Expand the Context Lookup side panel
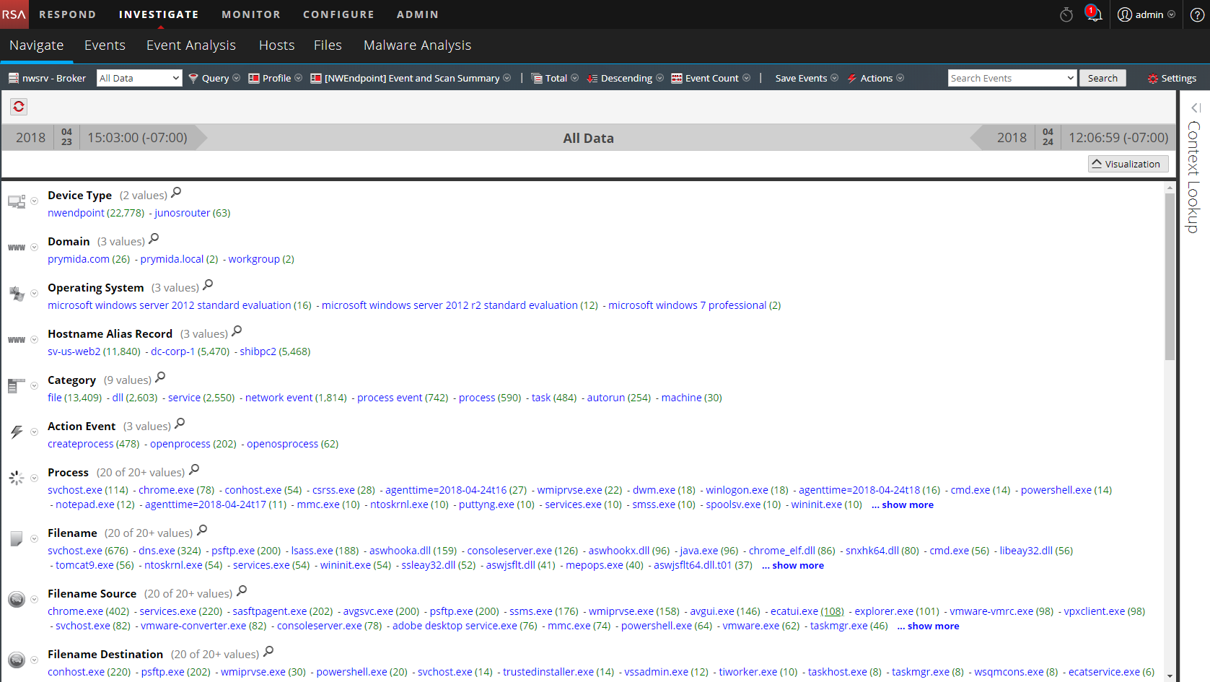Screen dimensions: 1210x682 coord(1195,108)
